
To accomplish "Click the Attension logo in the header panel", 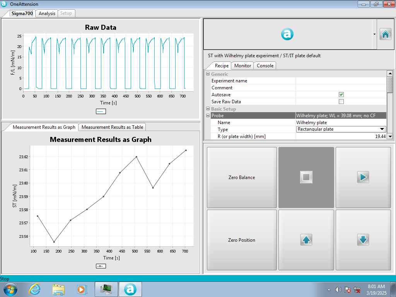I will tap(287, 34).
